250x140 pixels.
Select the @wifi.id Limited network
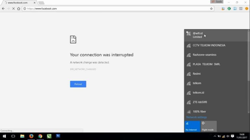[216, 35]
